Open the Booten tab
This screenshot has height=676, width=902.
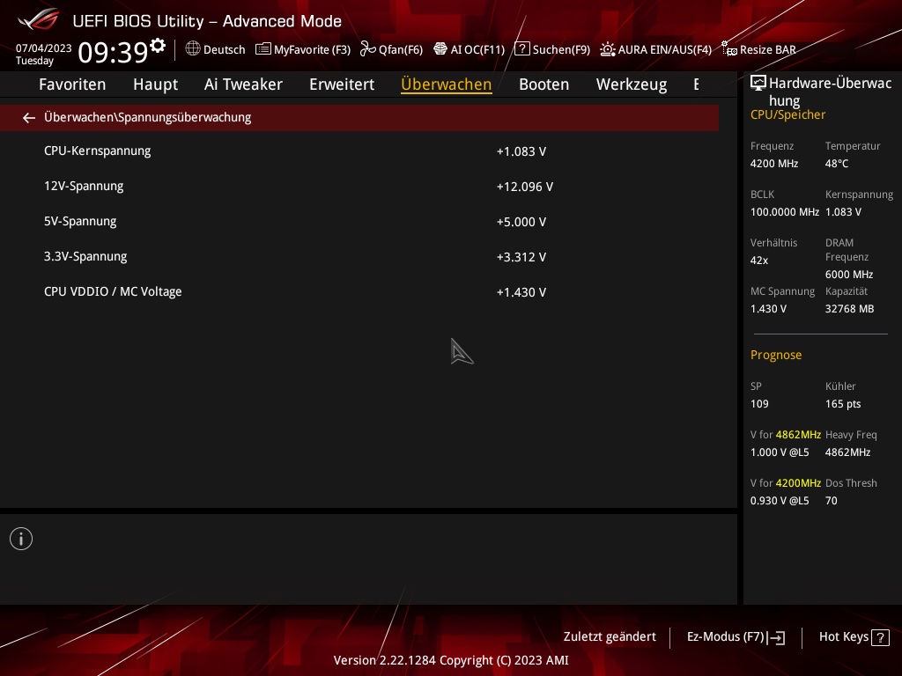(543, 84)
